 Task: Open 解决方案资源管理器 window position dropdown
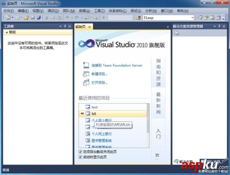214,26
